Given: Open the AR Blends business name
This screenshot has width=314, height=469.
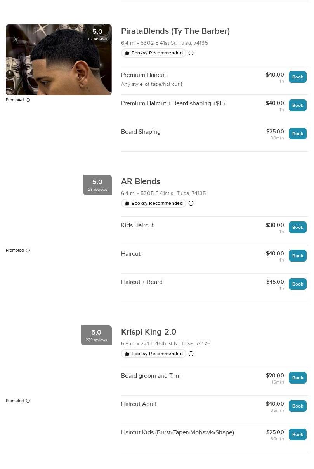Looking at the screenshot, I should click(141, 181).
